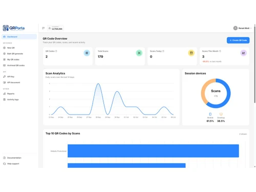Click the QRPorta logo

14,28
